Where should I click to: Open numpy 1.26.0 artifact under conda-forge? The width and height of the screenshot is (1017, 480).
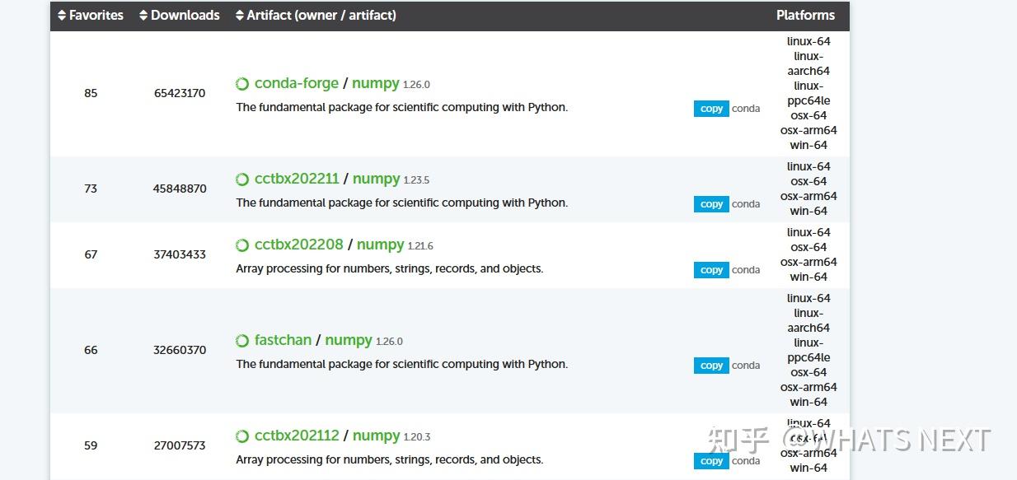pos(376,83)
